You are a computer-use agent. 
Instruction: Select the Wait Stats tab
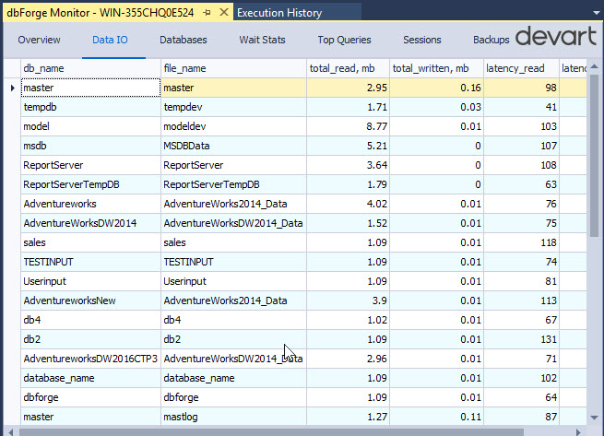[262, 41]
